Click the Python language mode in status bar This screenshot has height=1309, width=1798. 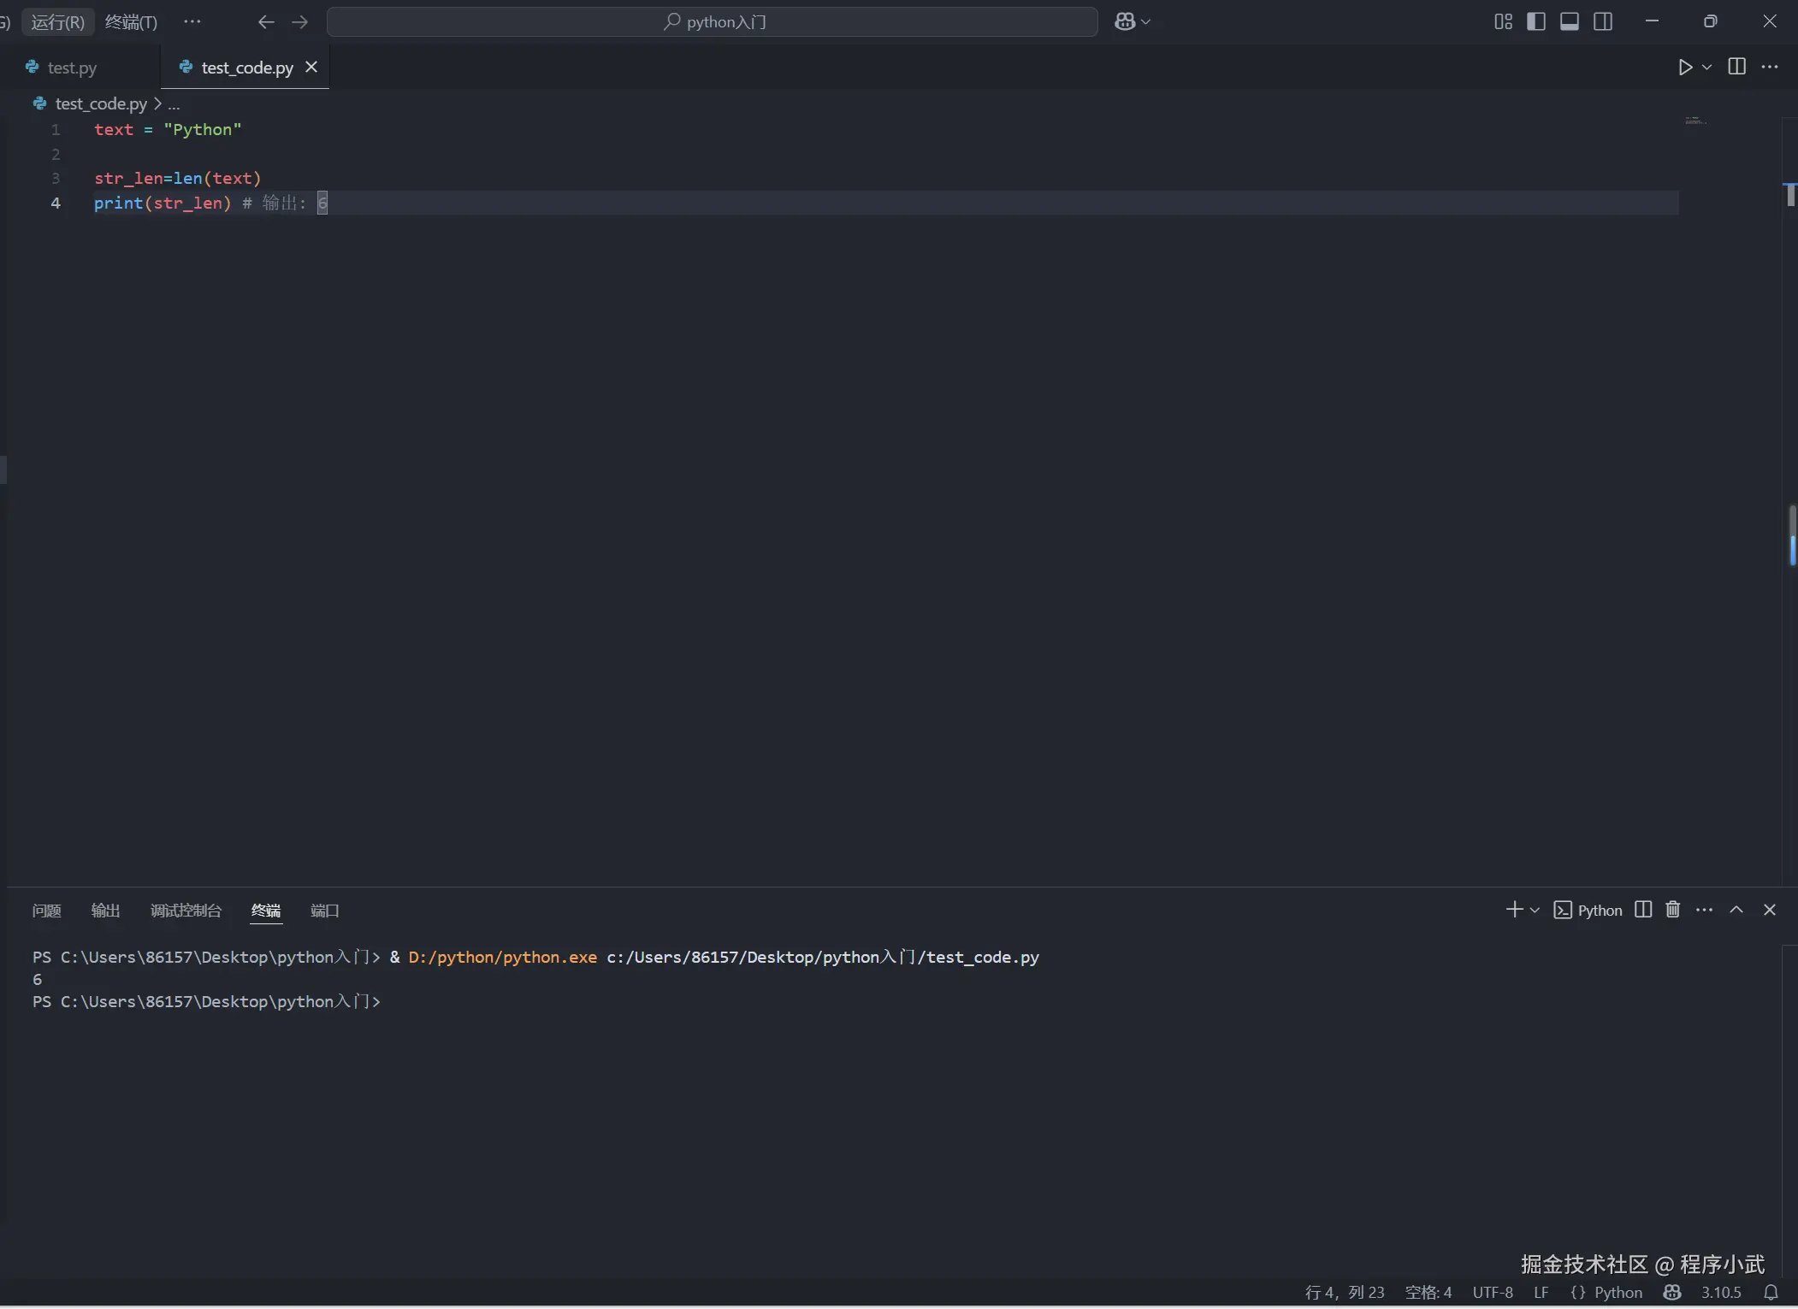coord(1618,1292)
